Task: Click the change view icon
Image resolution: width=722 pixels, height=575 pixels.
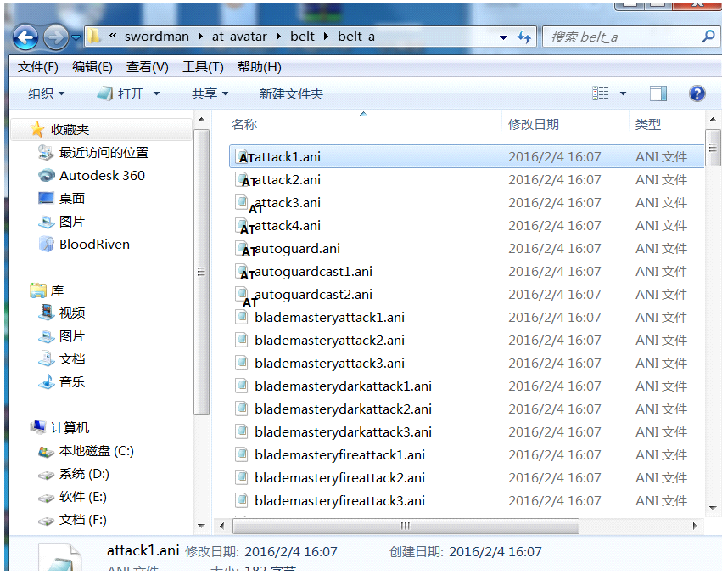Action: coord(601,93)
